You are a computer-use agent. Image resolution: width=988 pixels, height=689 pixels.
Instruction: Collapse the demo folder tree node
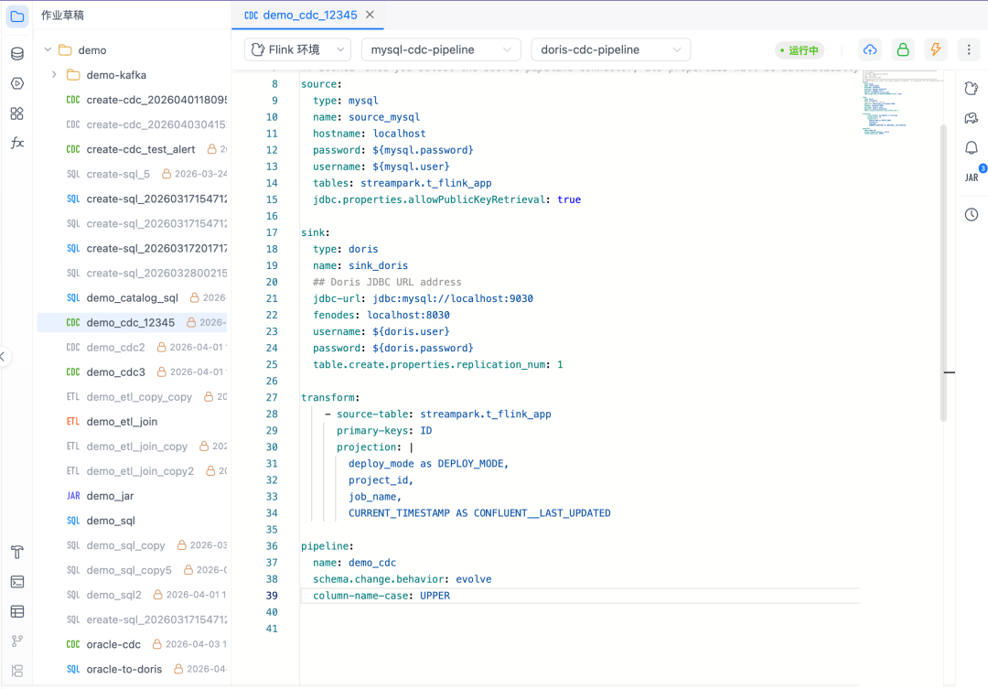[x=48, y=49]
